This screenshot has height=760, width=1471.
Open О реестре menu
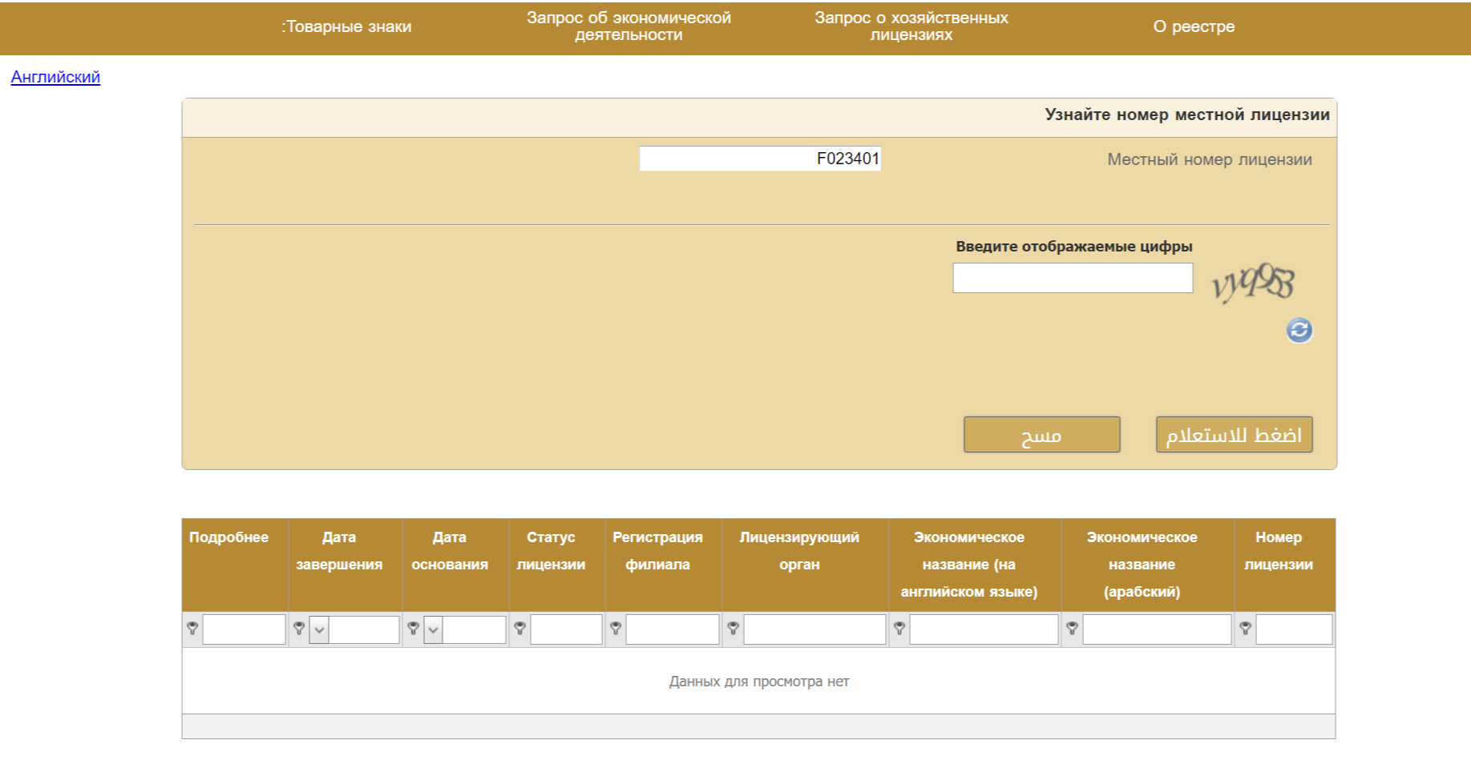[1194, 26]
